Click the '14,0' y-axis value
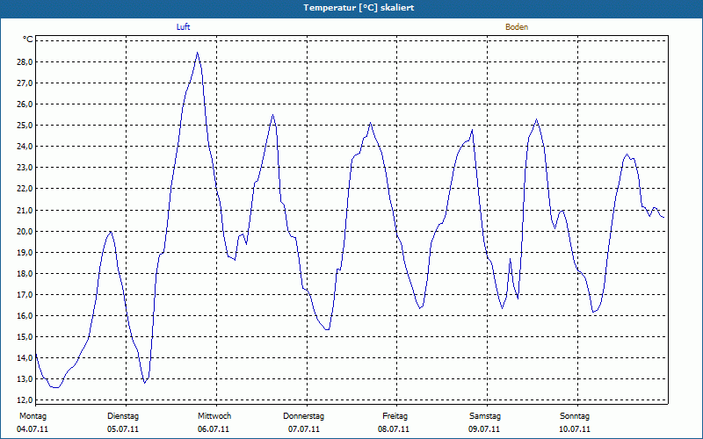 25,358
